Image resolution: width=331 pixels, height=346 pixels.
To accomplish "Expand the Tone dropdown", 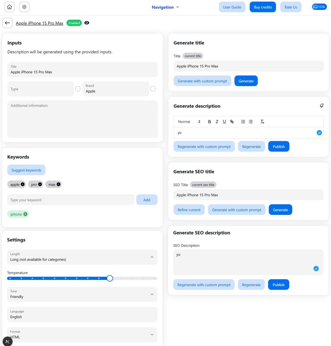I will pos(82,294).
